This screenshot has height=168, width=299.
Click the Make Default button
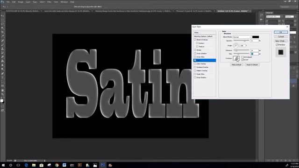[x=236, y=65]
